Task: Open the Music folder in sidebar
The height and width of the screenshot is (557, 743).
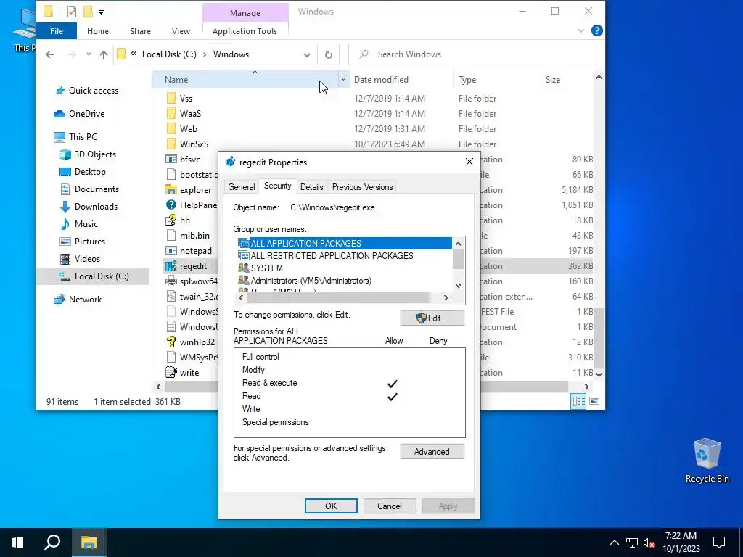Action: 86,224
